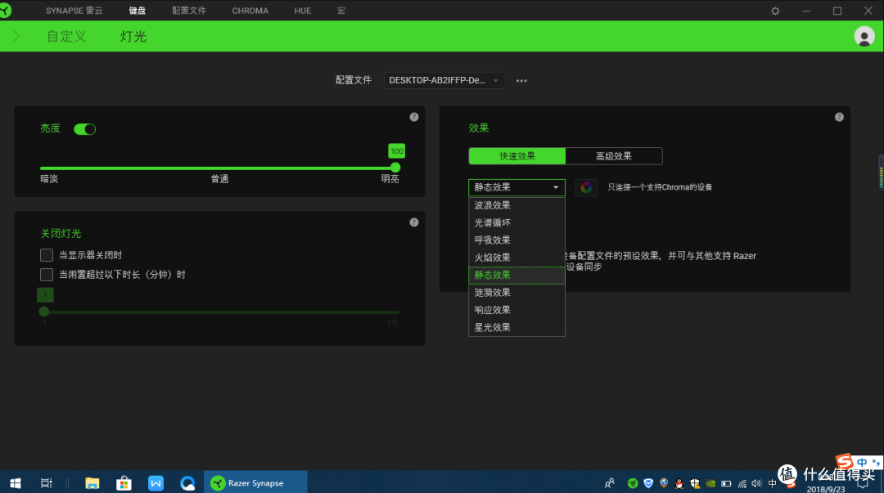The image size is (884, 493).
Task: Choose 波浪效果 from the effect list
Action: 516,205
